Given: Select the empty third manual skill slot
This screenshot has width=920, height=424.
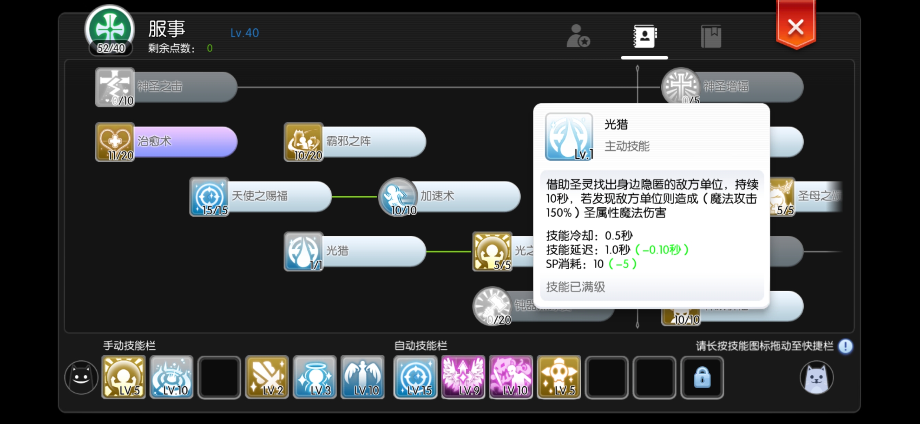Looking at the screenshot, I should (219, 377).
